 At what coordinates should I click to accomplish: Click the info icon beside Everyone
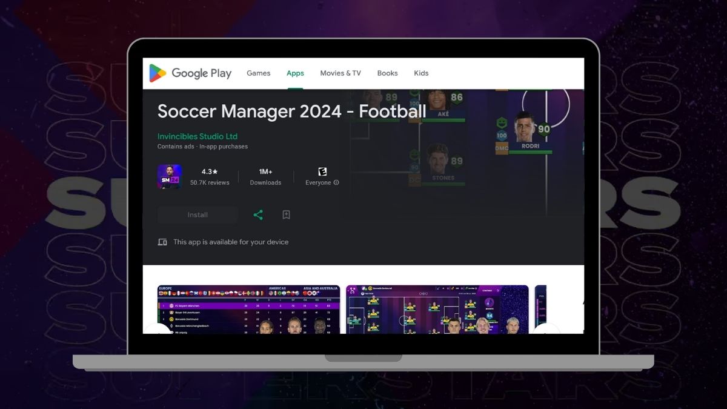tap(336, 183)
